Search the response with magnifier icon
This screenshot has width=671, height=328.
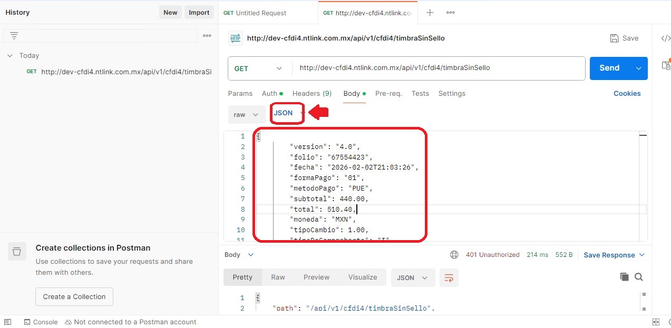click(x=639, y=277)
